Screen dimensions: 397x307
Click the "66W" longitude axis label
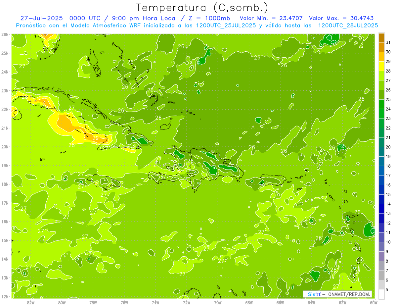[280, 302]
